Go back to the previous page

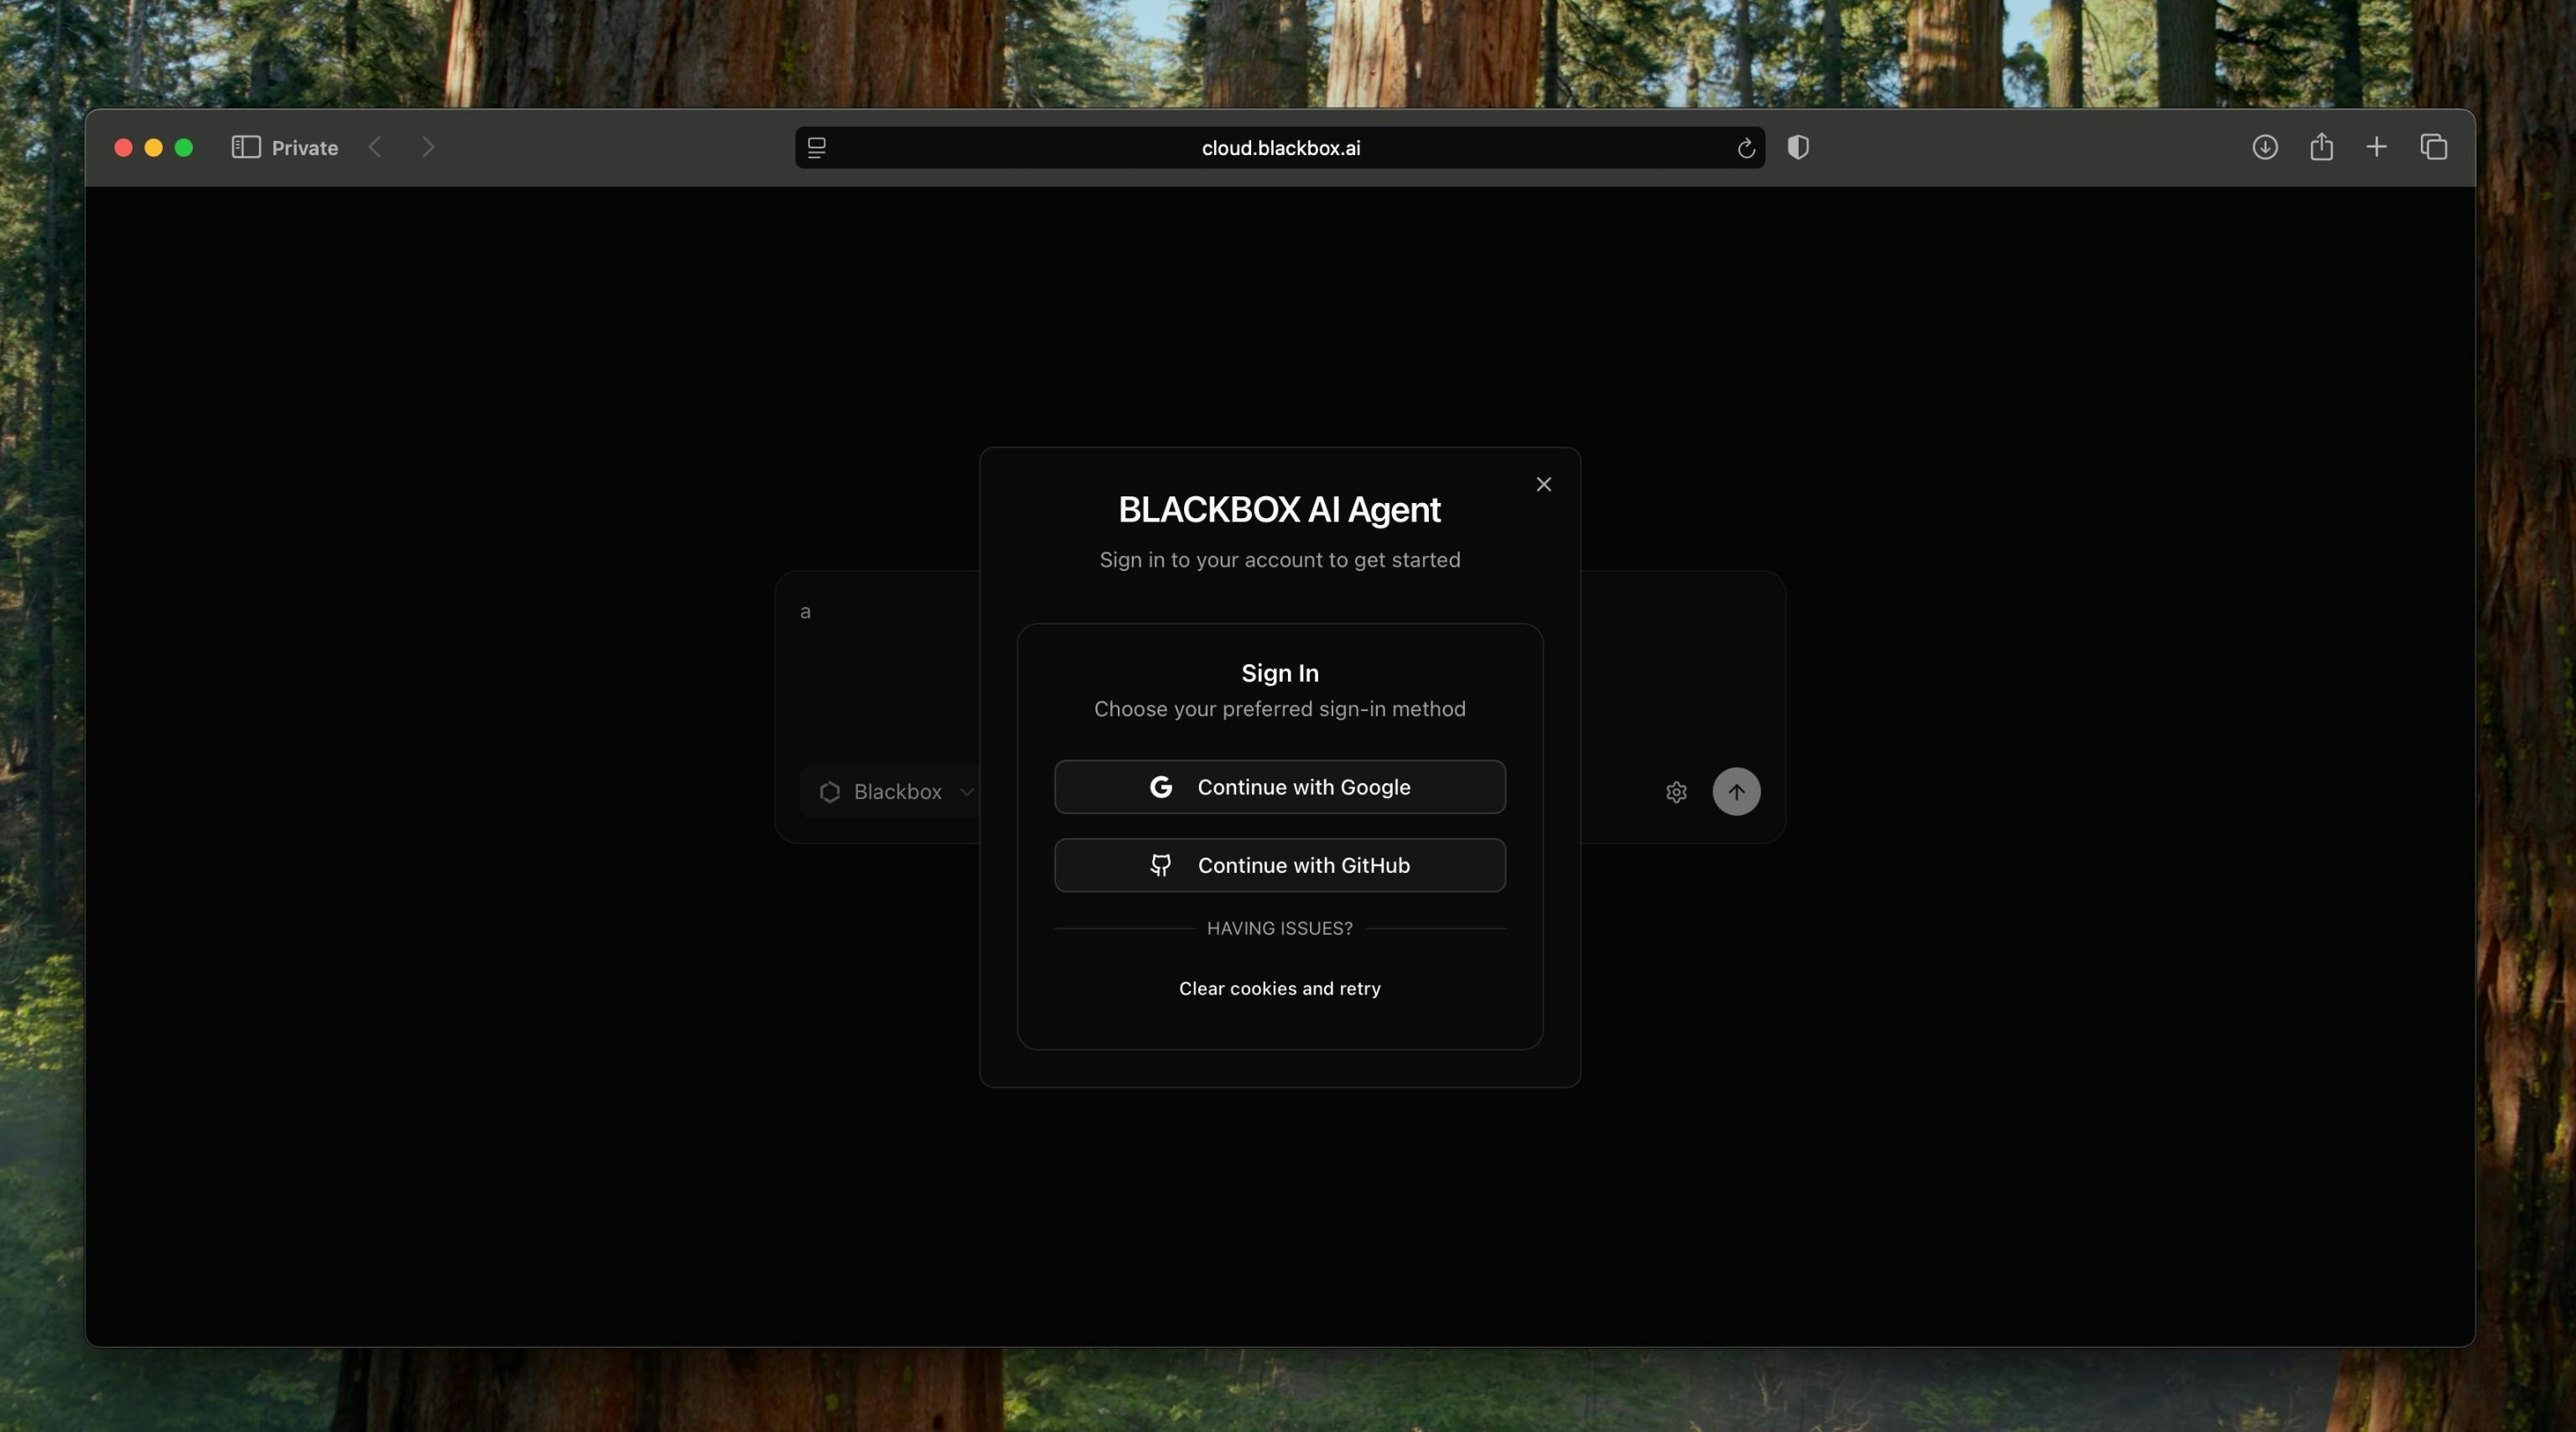coord(375,148)
